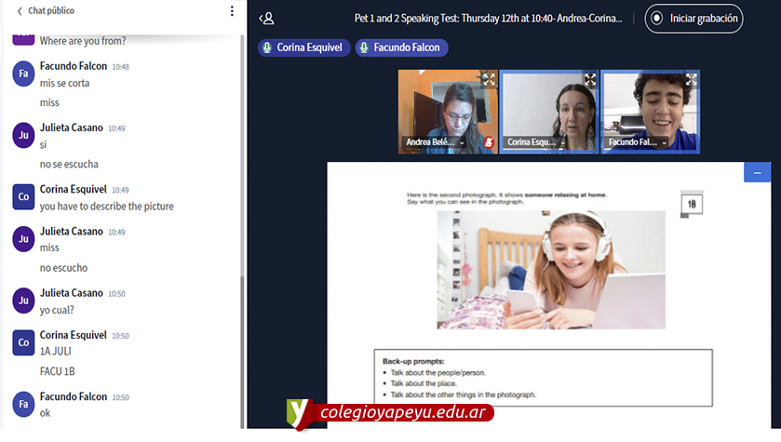Image resolution: width=781 pixels, height=442 pixels.
Task: Expand Corina's webcam name dropdown
Action: coord(563,143)
